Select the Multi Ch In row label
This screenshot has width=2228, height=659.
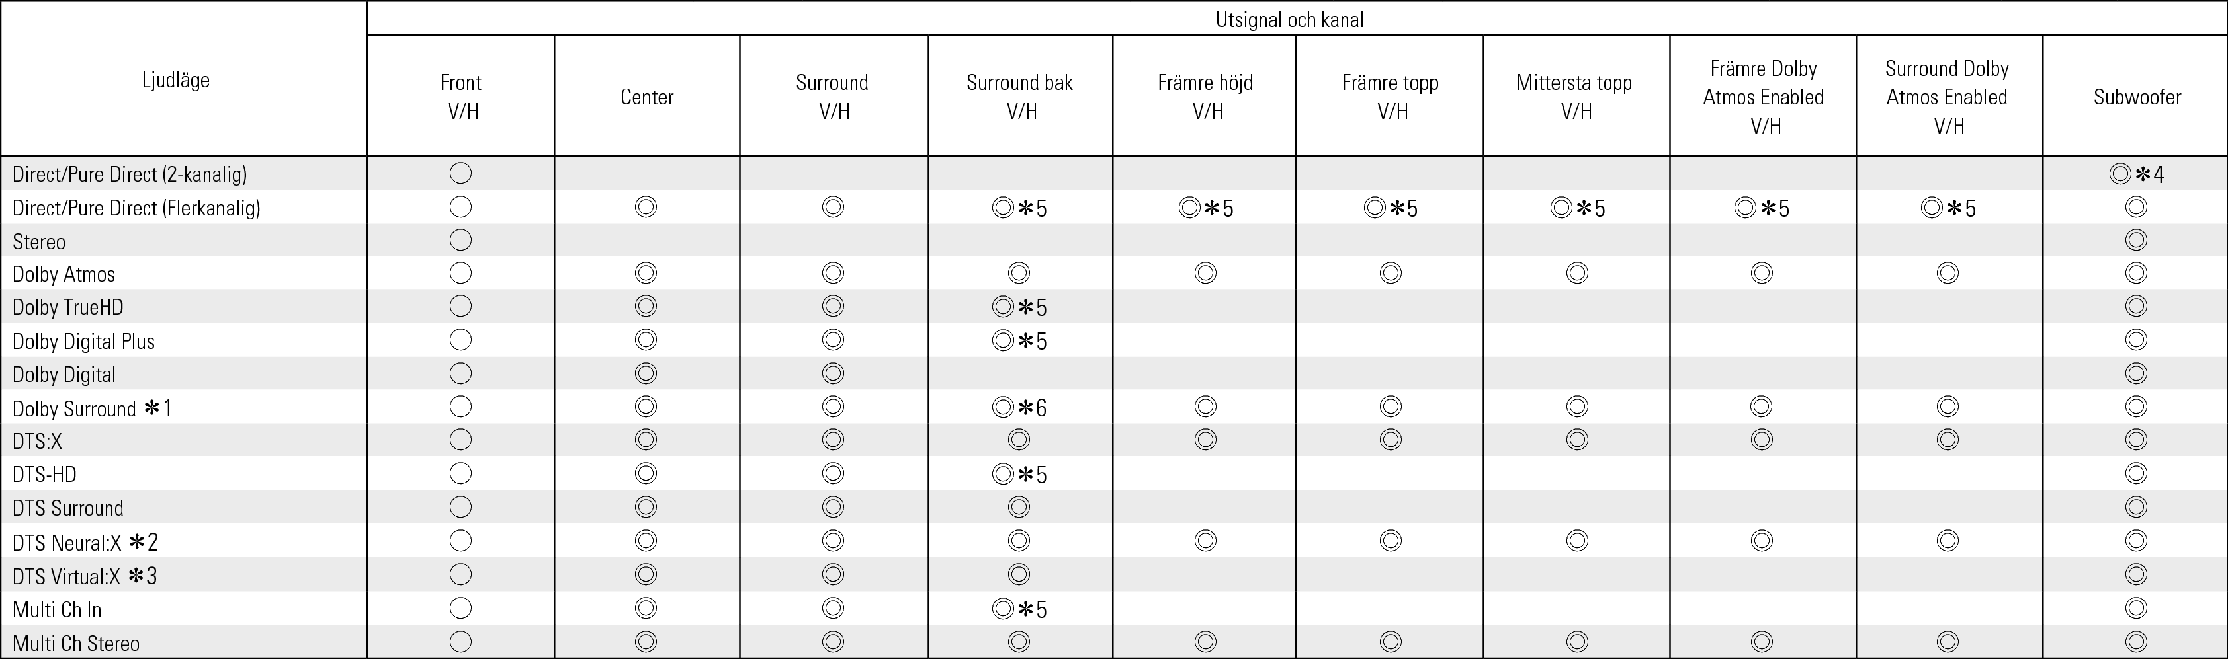(x=57, y=610)
